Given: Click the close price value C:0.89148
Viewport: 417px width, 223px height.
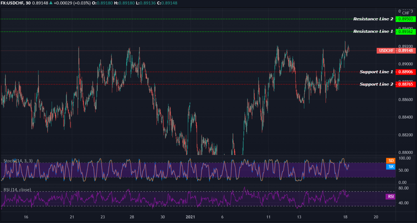Looking at the screenshot, I should [167, 3].
